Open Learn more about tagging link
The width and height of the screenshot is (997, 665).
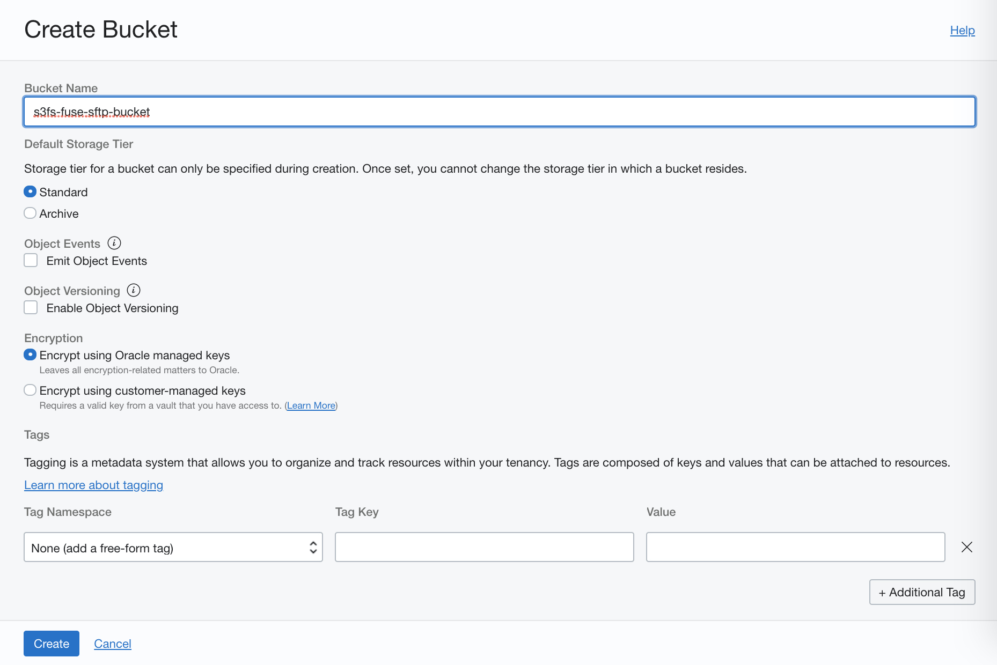click(93, 485)
